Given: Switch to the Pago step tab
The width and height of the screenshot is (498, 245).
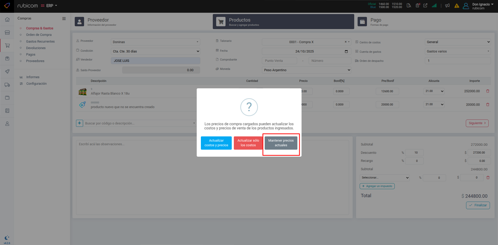Looking at the screenshot, I should [x=376, y=22].
